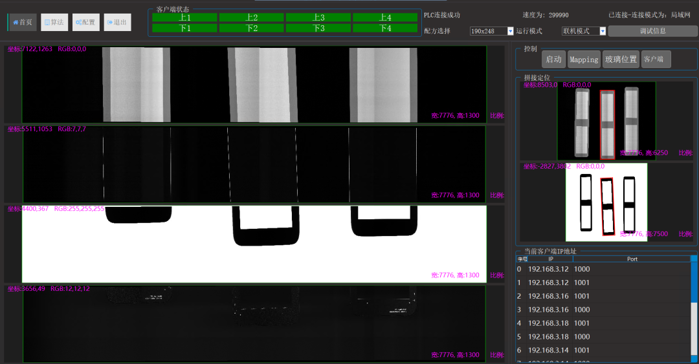Click the 玻璃位置 glass position button

(x=621, y=59)
